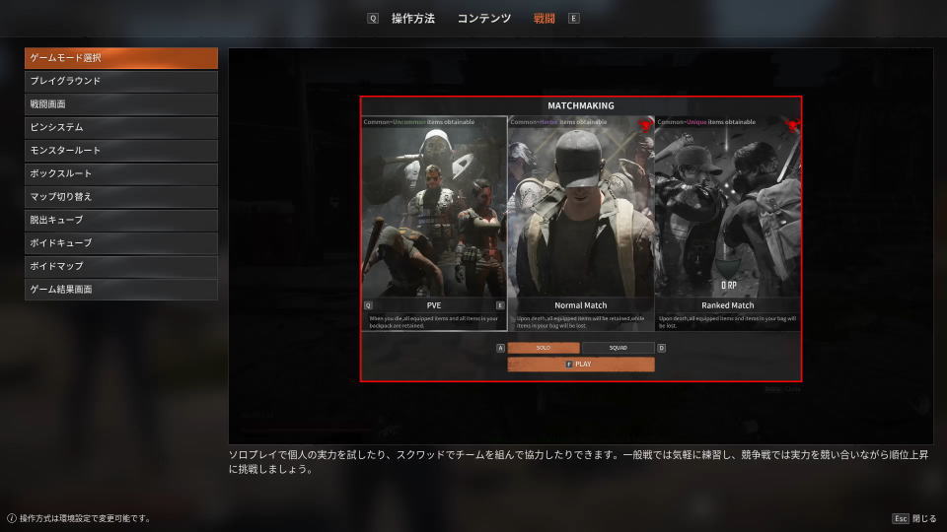947x532 pixels.
Task: Click the Q key icon beside 操作方法
Action: [373, 19]
